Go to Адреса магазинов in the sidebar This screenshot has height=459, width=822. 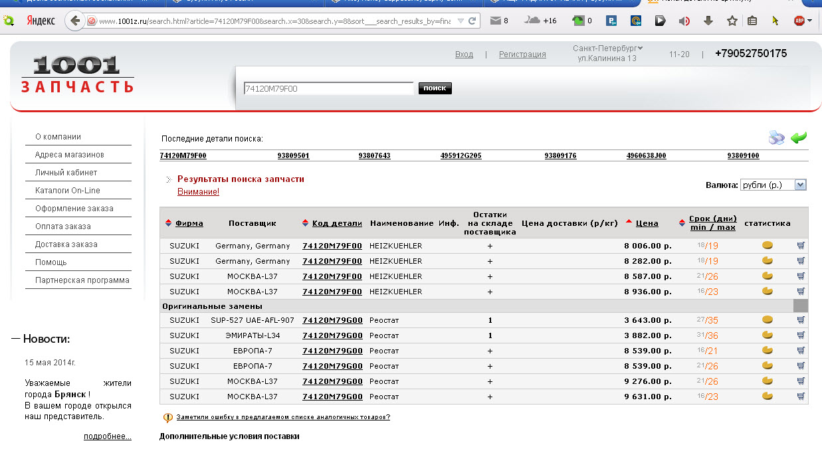tap(70, 155)
